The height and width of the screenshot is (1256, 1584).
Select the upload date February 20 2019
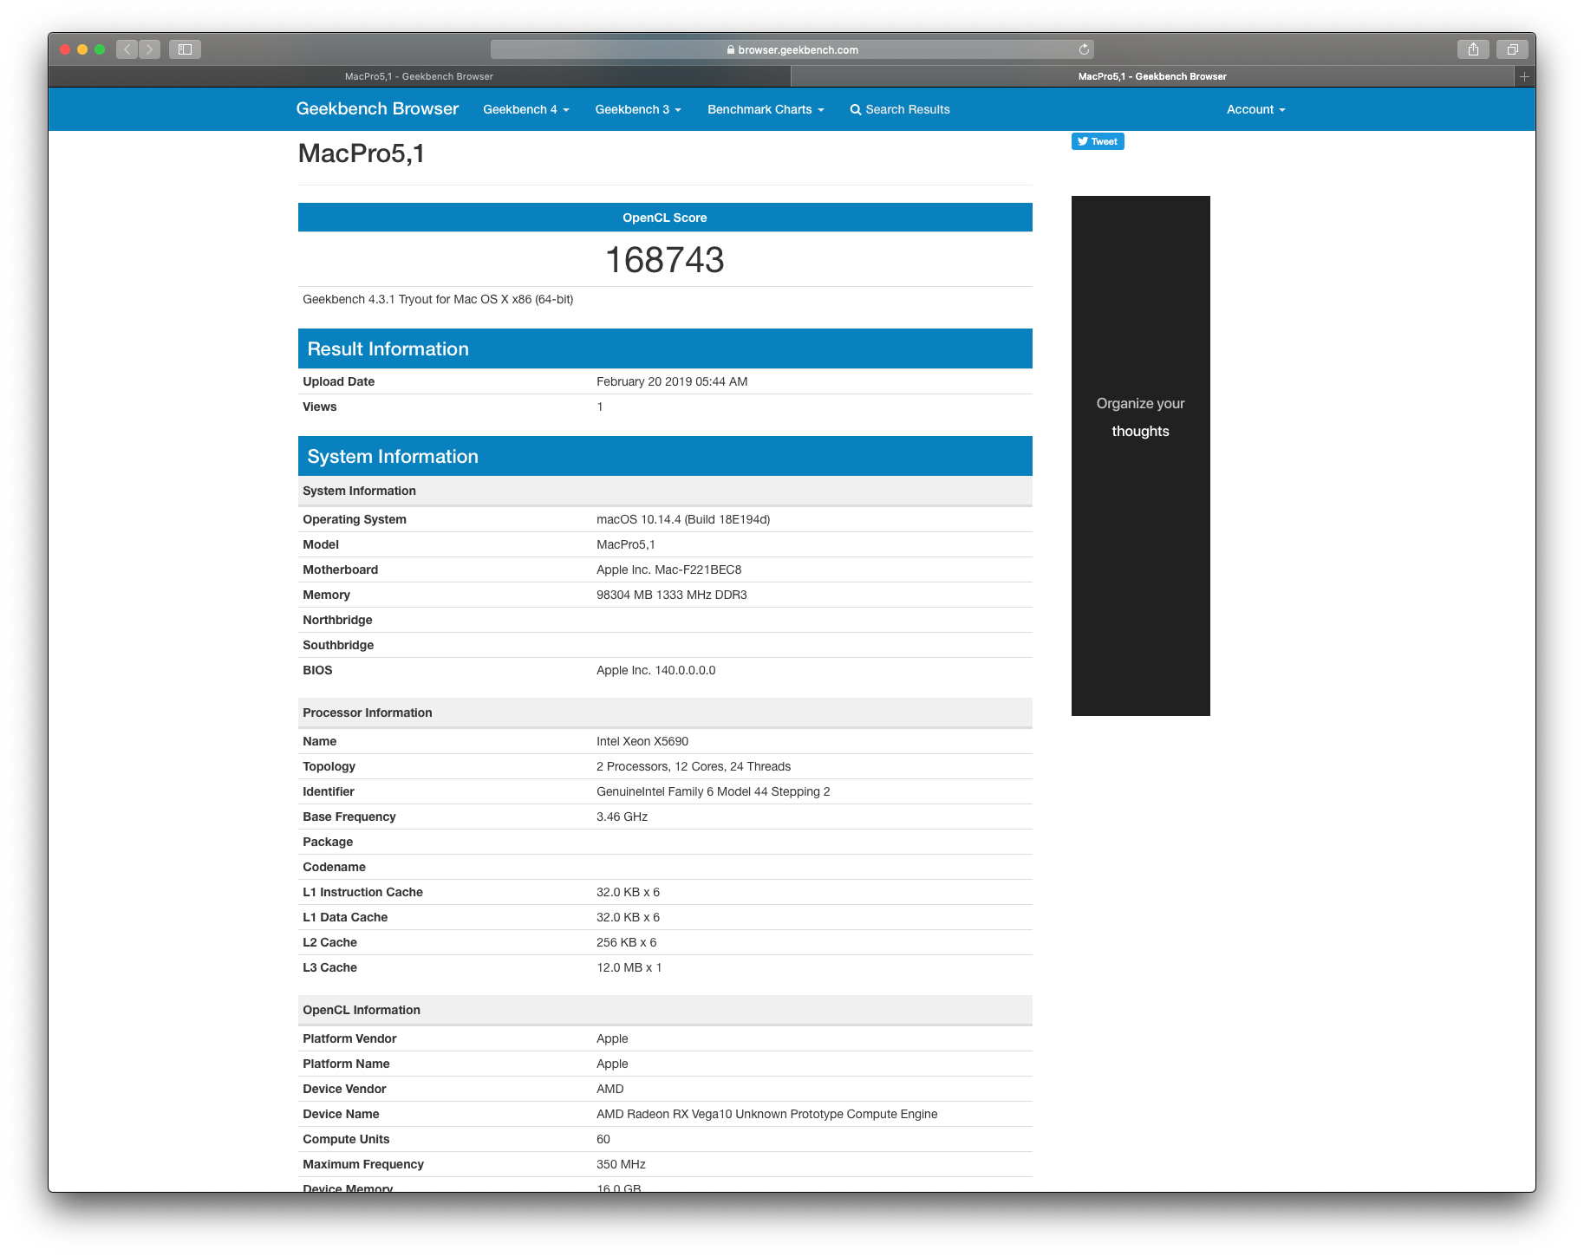pos(672,381)
